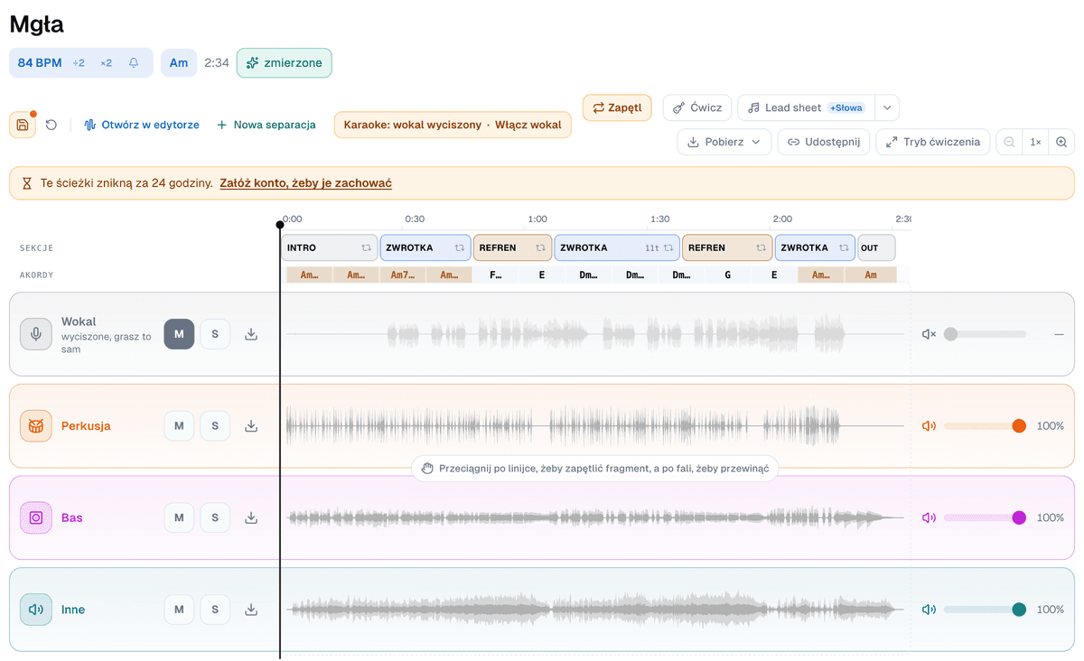This screenshot has height=661, width=1084.
Task: Click the Bas instrument icon
Action: tap(36, 517)
